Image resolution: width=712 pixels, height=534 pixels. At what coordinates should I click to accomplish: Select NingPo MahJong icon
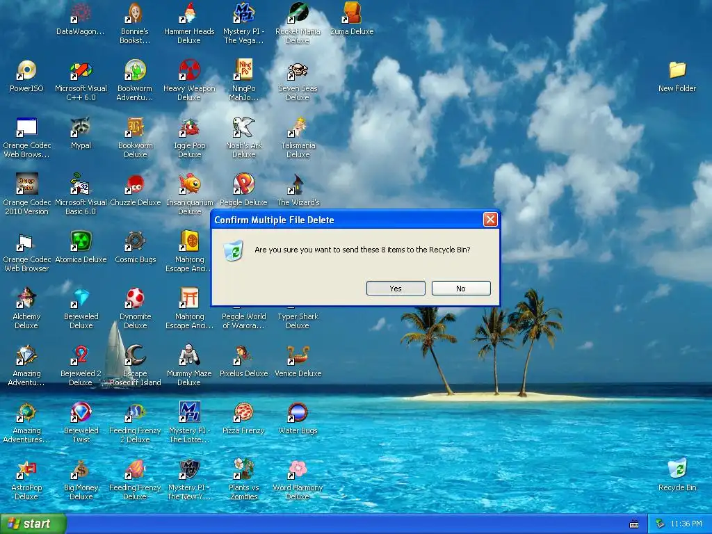[x=244, y=81]
